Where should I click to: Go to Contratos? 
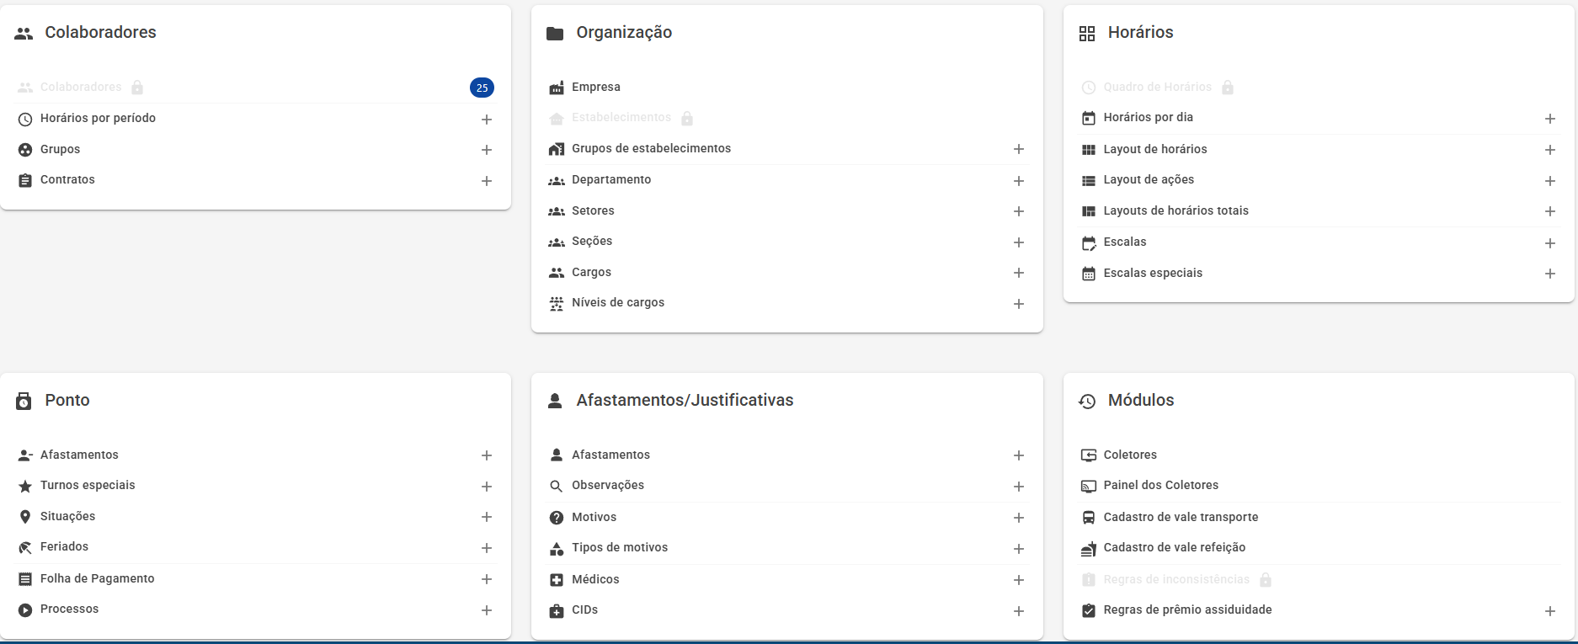click(x=67, y=179)
